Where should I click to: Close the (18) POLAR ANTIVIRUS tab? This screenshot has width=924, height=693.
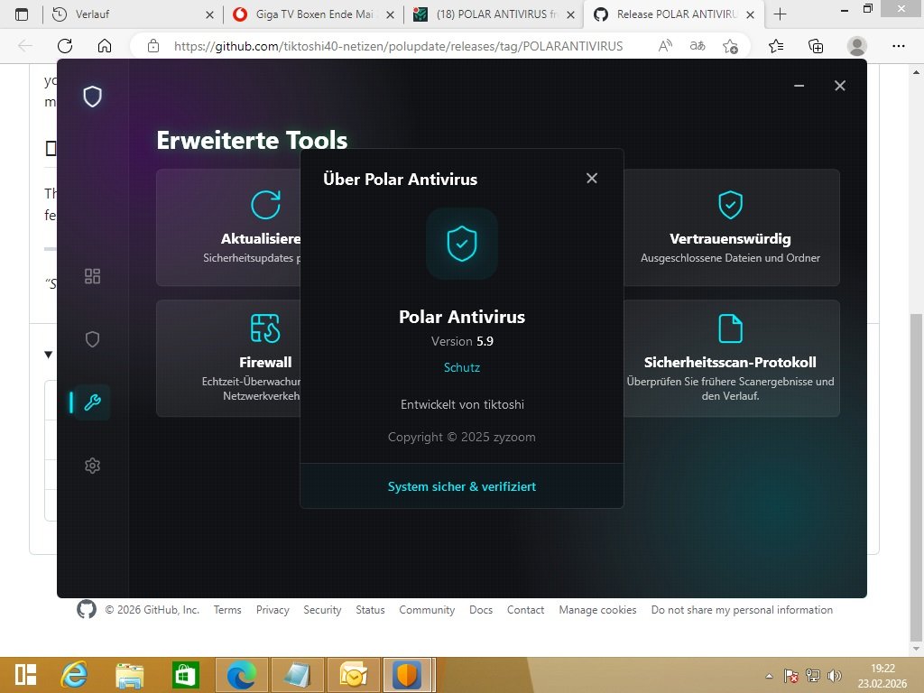click(570, 14)
